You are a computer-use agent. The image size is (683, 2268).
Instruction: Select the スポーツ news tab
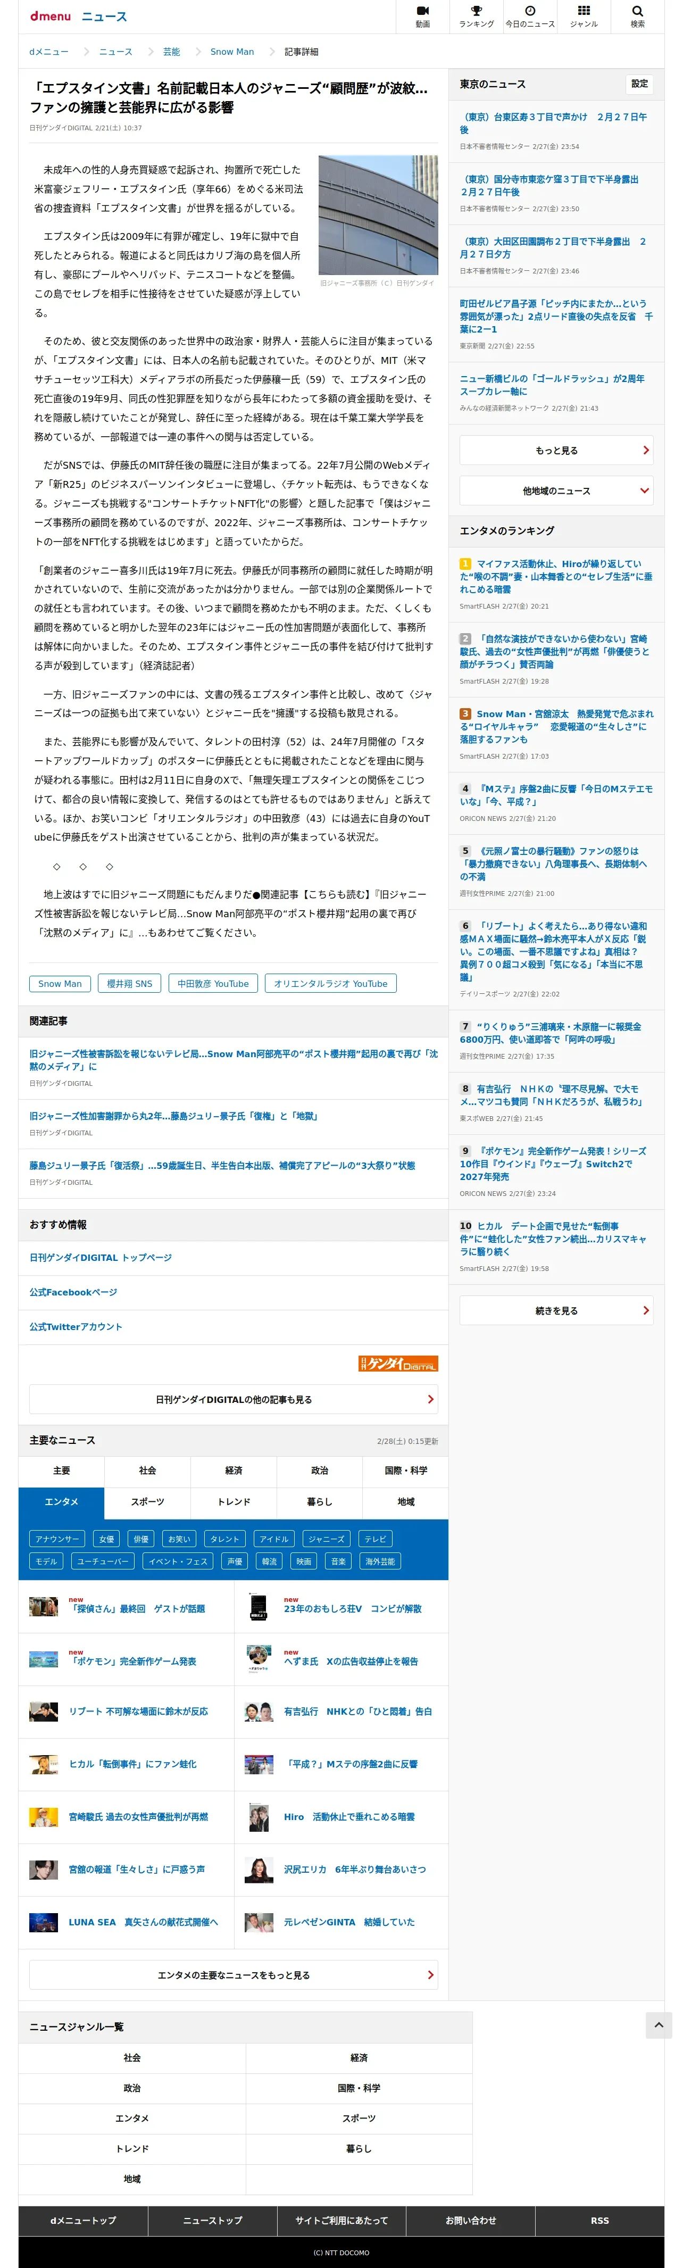click(x=148, y=1502)
